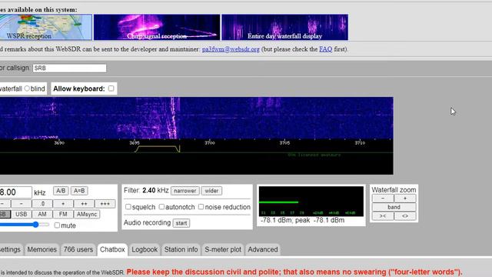Click the yellow filter passband marker

pyautogui.click(x=157, y=149)
